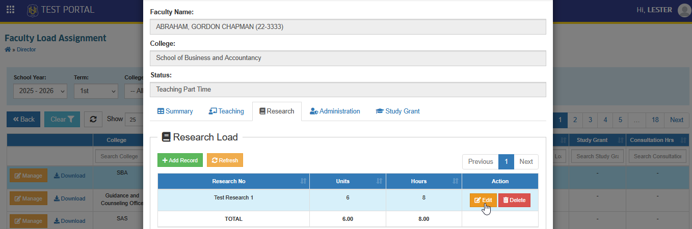Screen dimensions: 692x229
Task: Switch to the Teaching tab
Action: coord(226,111)
